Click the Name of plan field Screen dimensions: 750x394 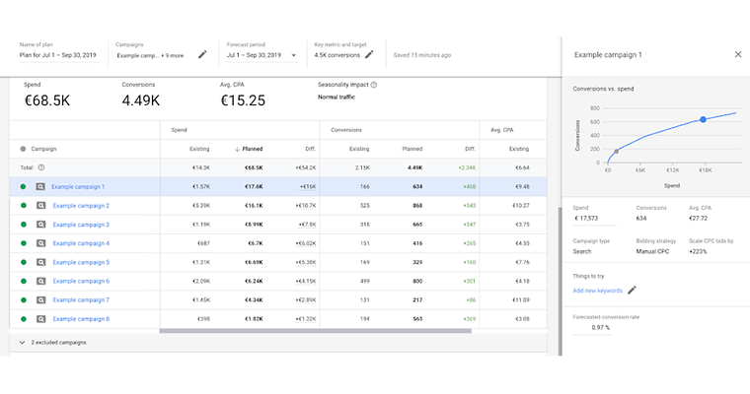point(58,55)
